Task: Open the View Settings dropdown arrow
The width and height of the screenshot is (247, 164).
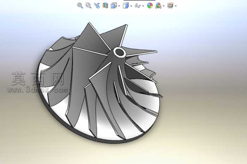Action: (x=176, y=6)
